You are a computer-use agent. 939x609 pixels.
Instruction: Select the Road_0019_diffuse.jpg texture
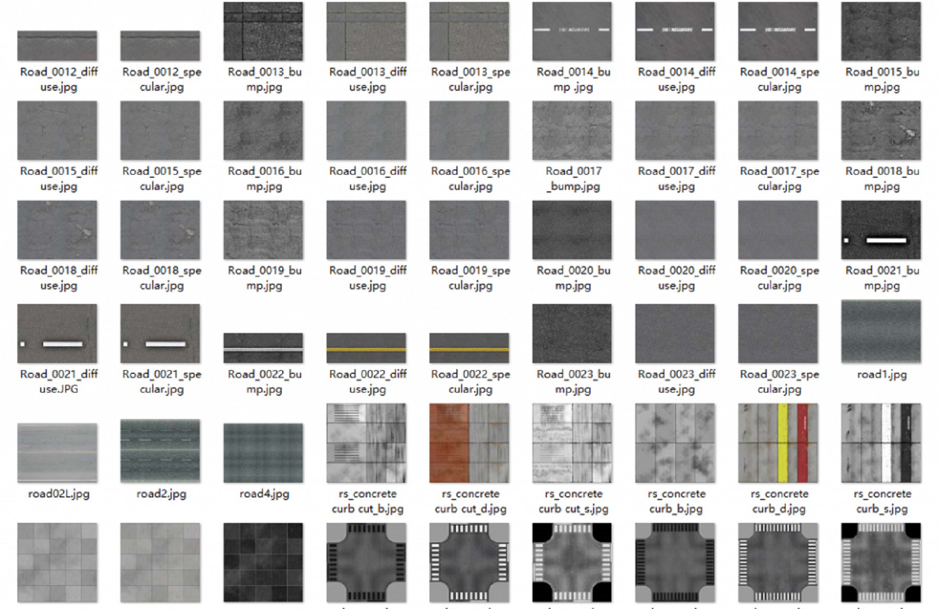(x=366, y=230)
